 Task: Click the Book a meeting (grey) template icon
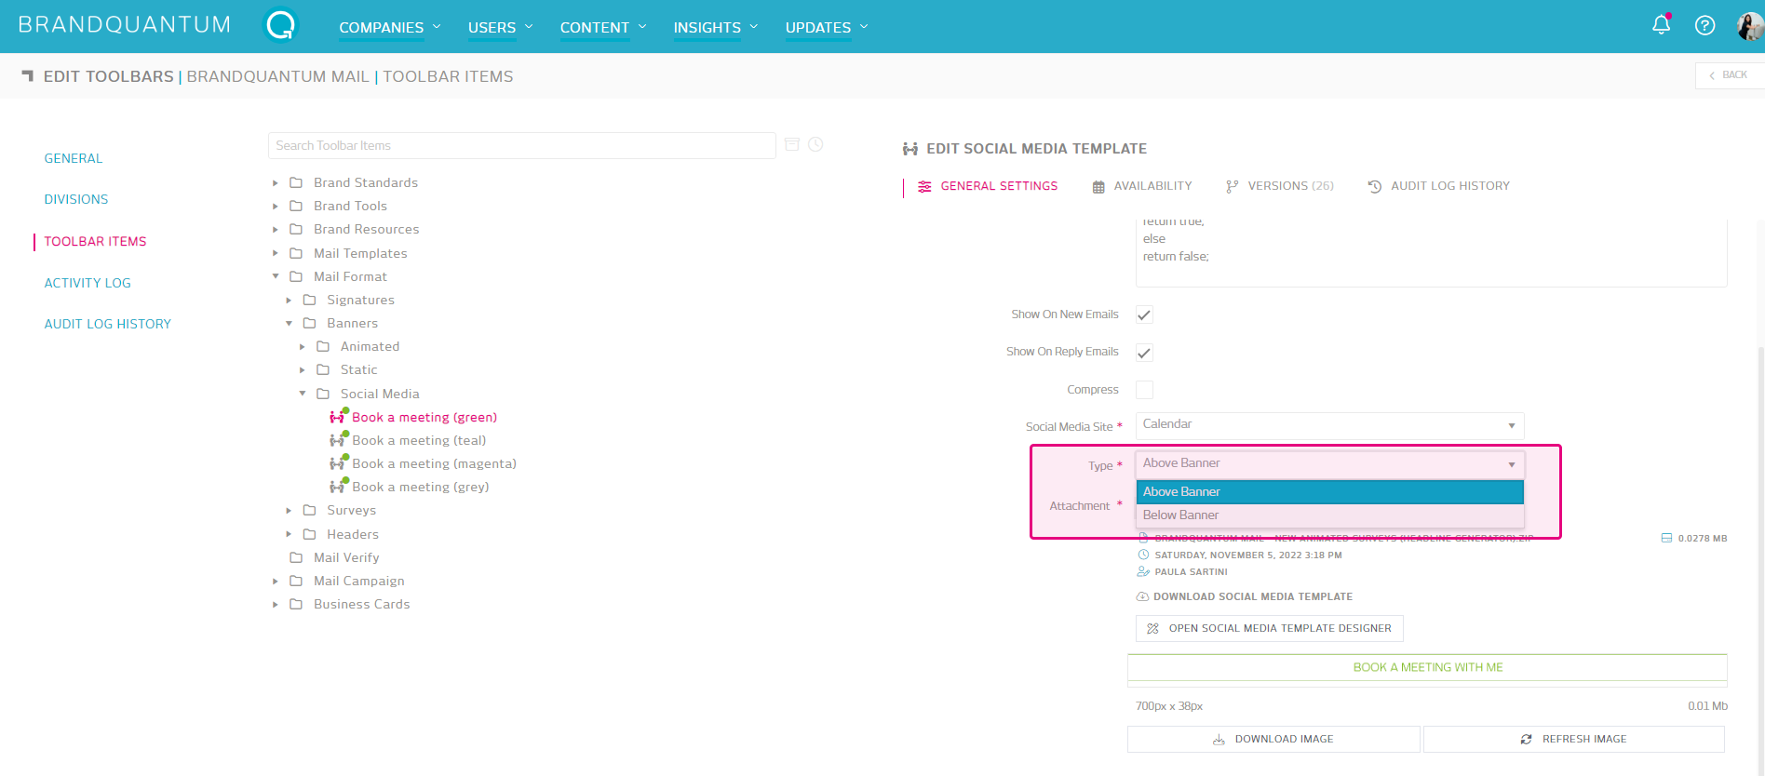pos(339,486)
